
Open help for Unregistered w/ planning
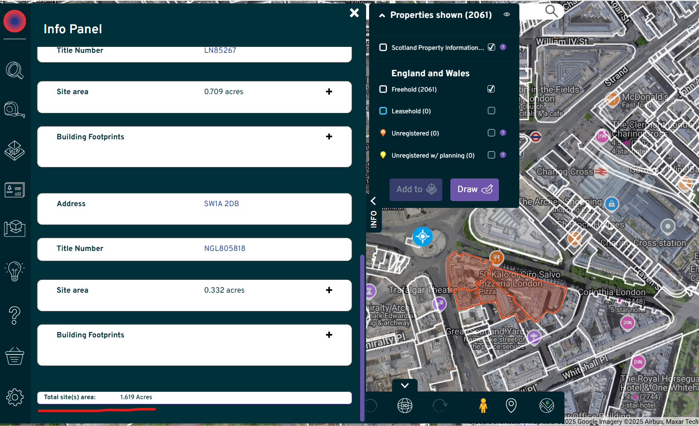click(503, 155)
